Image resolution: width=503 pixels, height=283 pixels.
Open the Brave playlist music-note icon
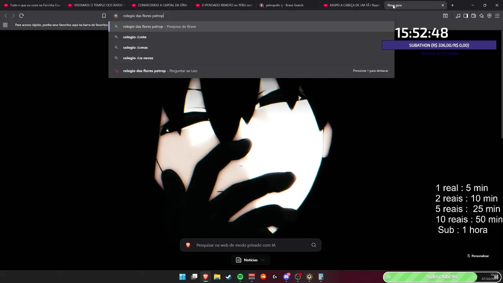tap(458, 16)
